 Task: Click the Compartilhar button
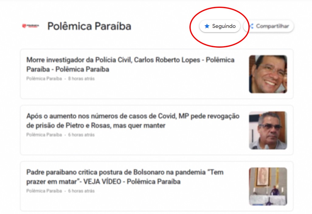pyautogui.click(x=269, y=26)
